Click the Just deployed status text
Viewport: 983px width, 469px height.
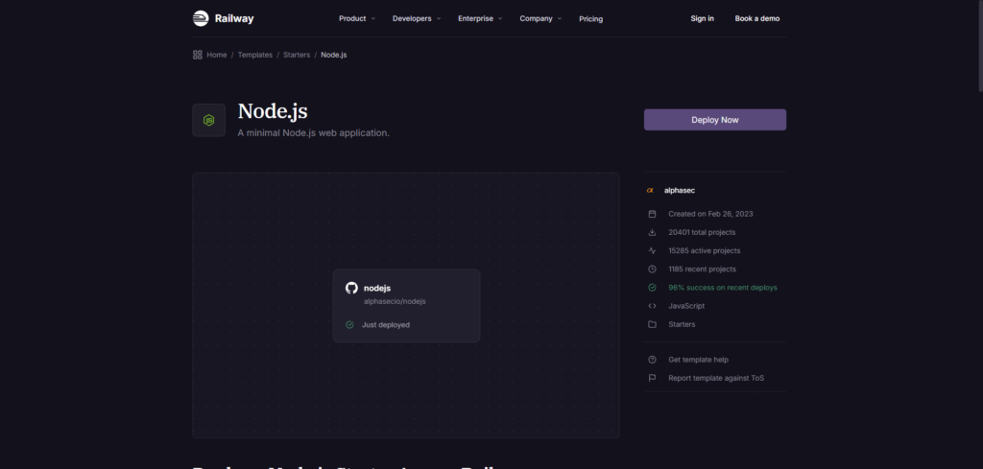click(386, 325)
